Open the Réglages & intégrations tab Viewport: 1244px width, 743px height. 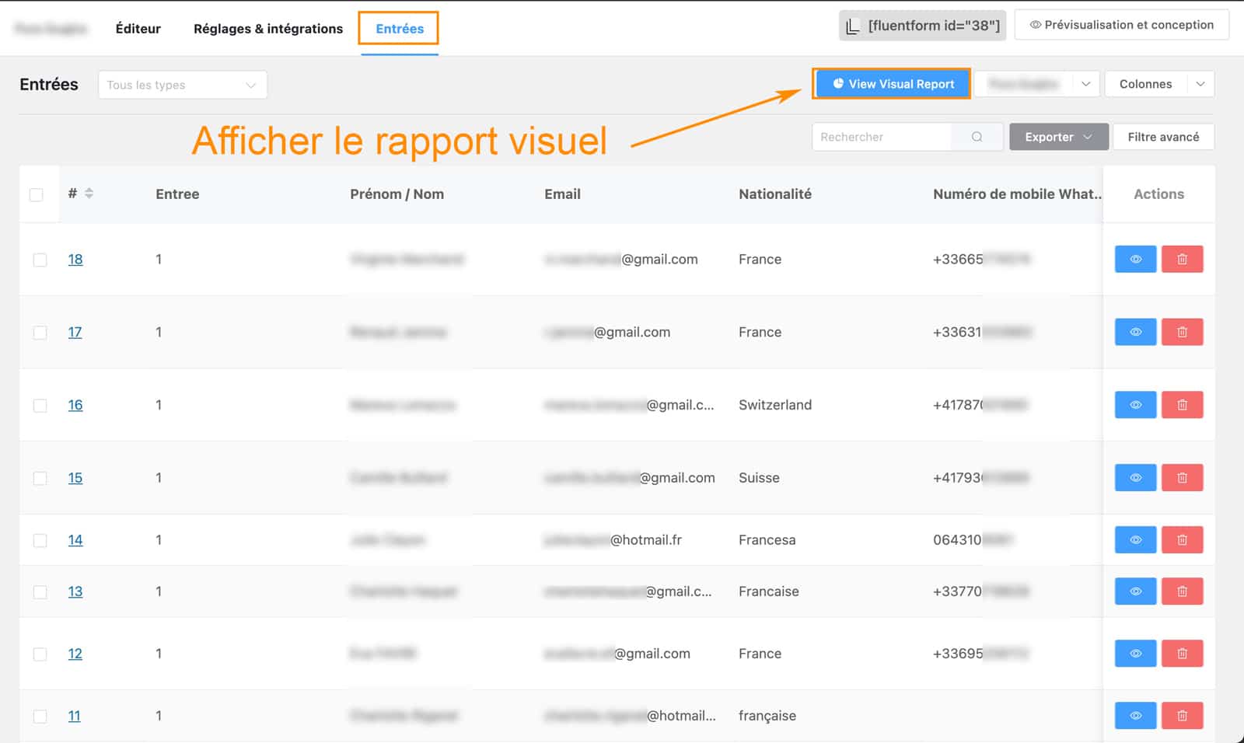(x=267, y=28)
